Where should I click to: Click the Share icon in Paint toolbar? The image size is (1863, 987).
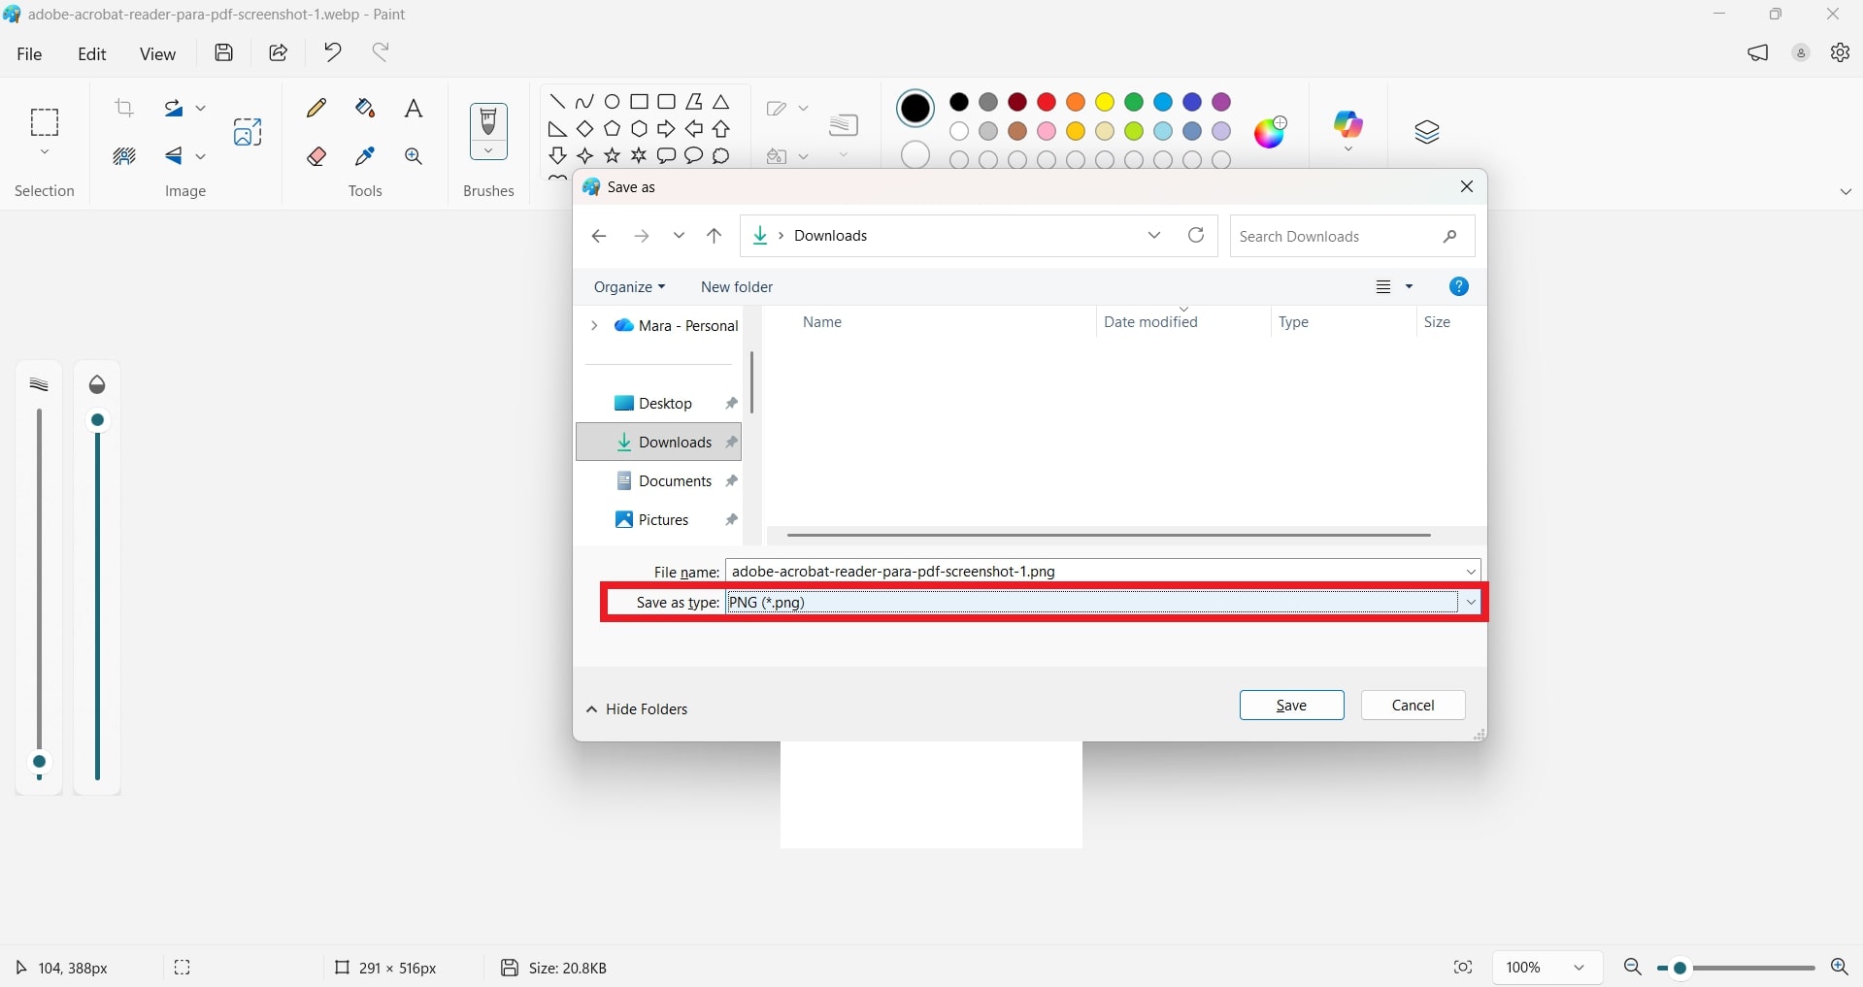[279, 52]
